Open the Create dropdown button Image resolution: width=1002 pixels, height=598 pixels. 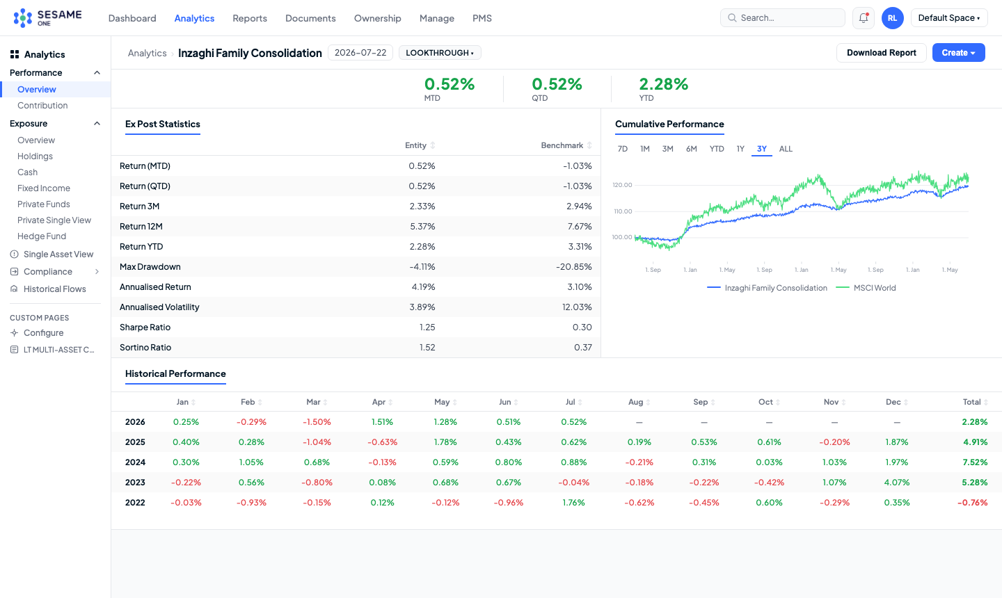point(958,53)
